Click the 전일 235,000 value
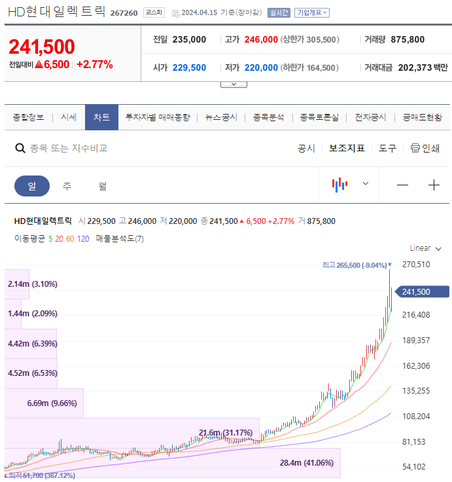 [x=189, y=40]
